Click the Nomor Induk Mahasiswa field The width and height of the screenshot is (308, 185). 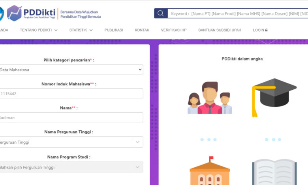pos(71,93)
